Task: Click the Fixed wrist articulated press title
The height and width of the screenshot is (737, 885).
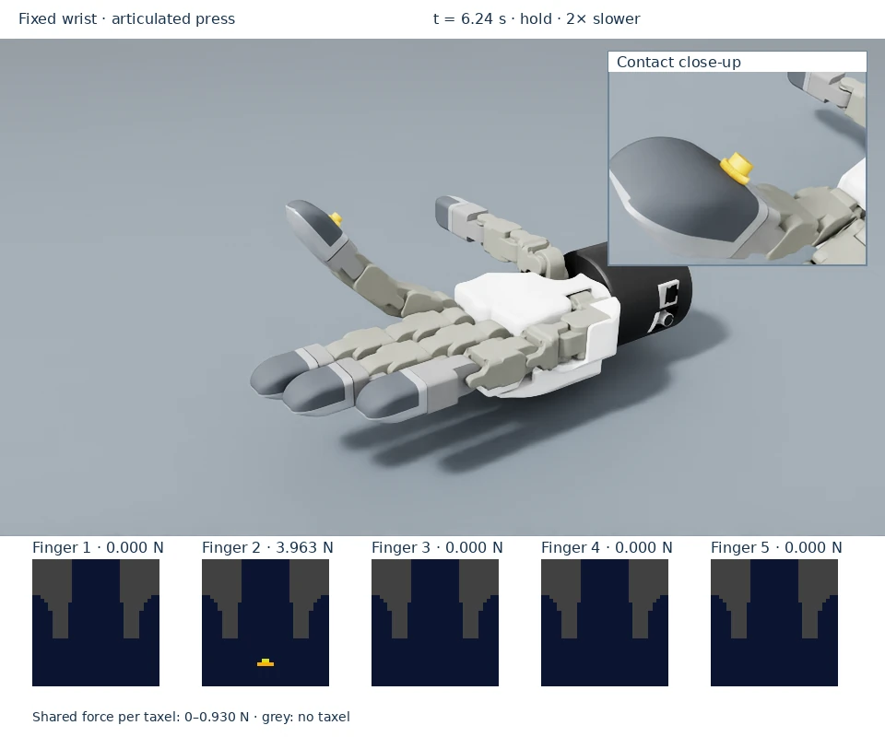Action: tap(126, 19)
